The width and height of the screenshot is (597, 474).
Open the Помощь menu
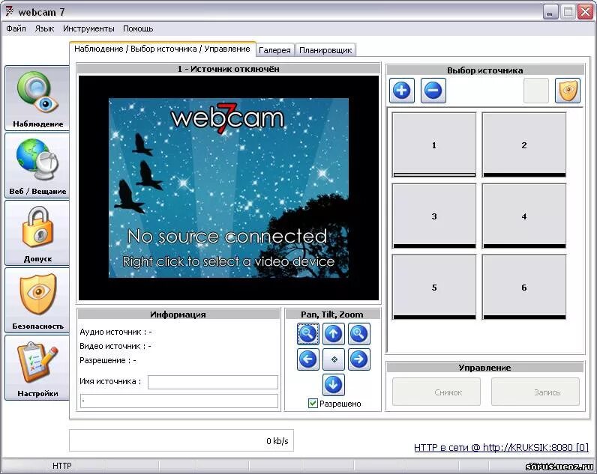[x=138, y=28]
